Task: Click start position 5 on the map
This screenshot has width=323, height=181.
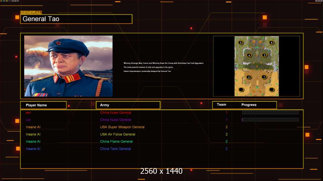Action: [241, 43]
